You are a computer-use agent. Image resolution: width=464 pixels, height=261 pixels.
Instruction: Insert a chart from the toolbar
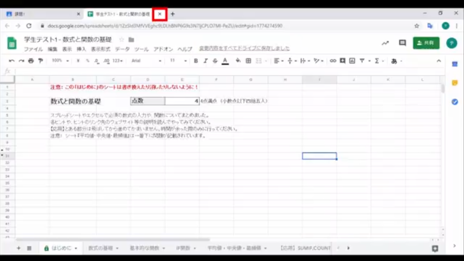pyautogui.click(x=352, y=61)
